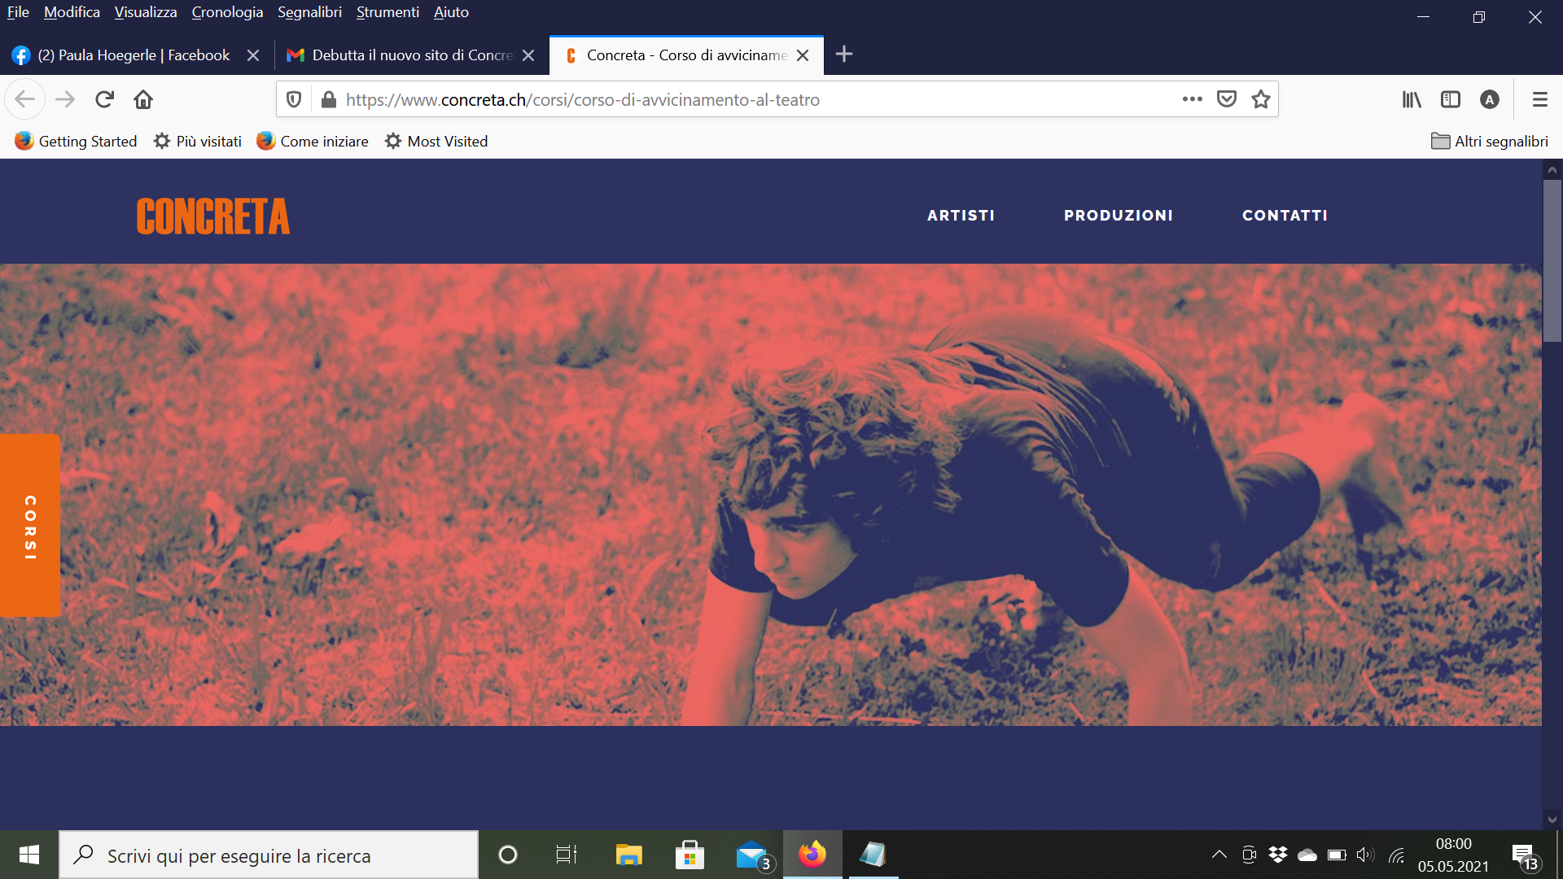Open the Modifica menu
The width and height of the screenshot is (1563, 879).
(72, 12)
